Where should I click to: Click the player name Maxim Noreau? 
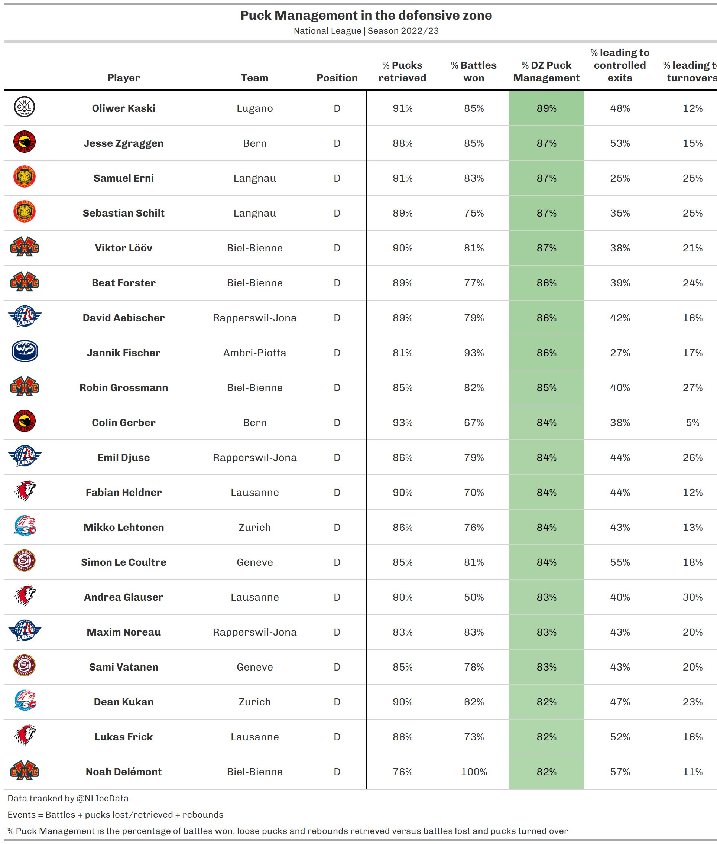tap(124, 632)
